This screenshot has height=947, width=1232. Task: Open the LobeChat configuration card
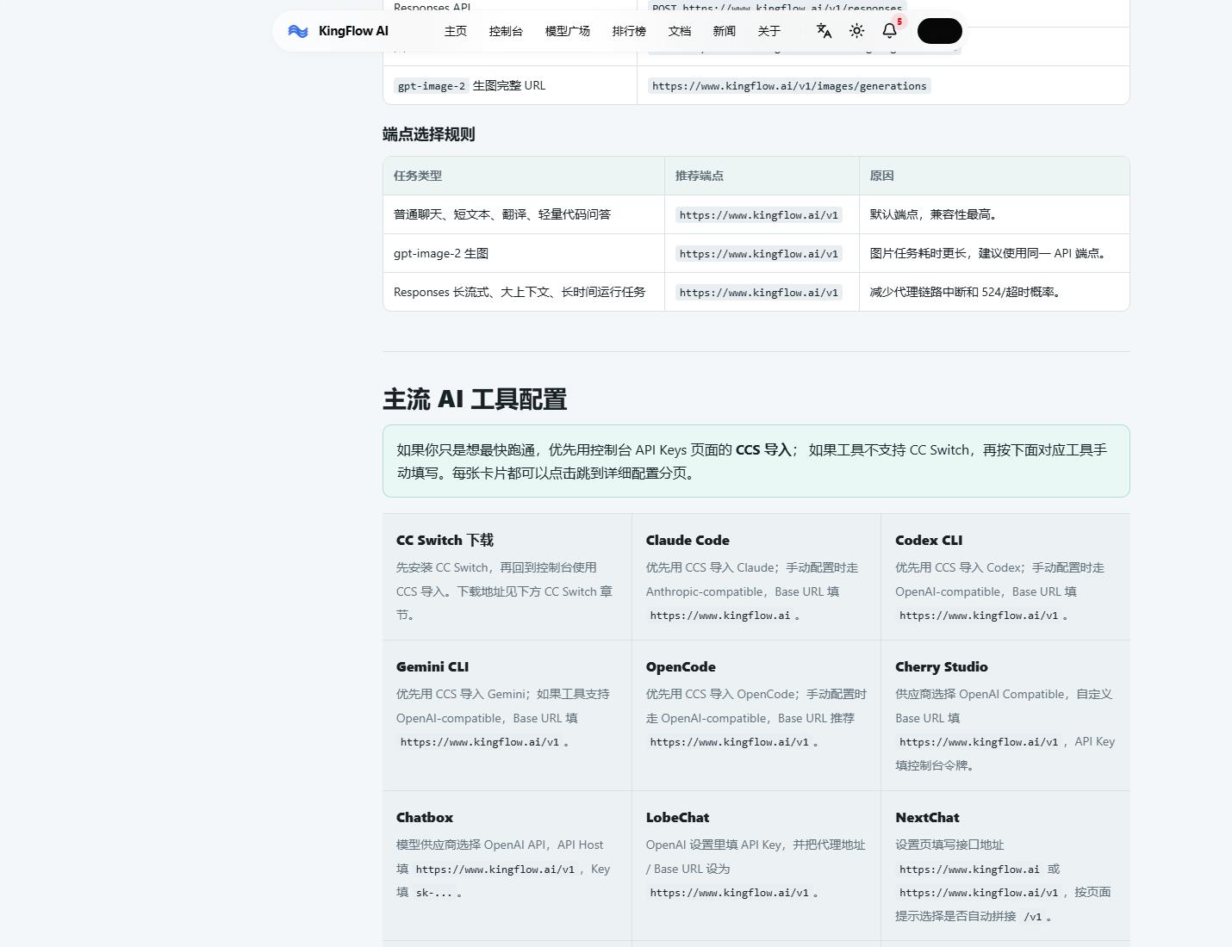click(756, 865)
